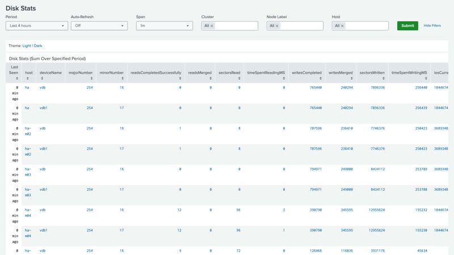
Task: Click sectorsWritten value 8434112 in ha-m03 vdb row
Action: [x=377, y=169]
